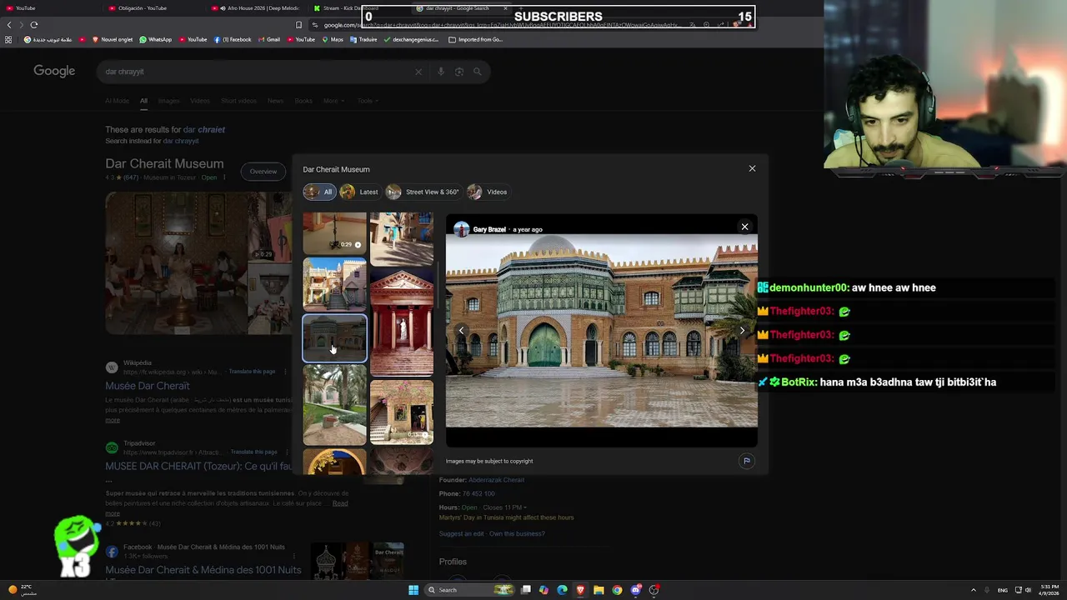The image size is (1067, 600).
Task: Open the Imported from Go... bookmarks folder
Action: tap(475, 39)
